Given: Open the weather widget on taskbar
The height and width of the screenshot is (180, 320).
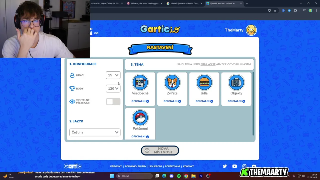Looking at the screenshot, I should (x=8, y=176).
